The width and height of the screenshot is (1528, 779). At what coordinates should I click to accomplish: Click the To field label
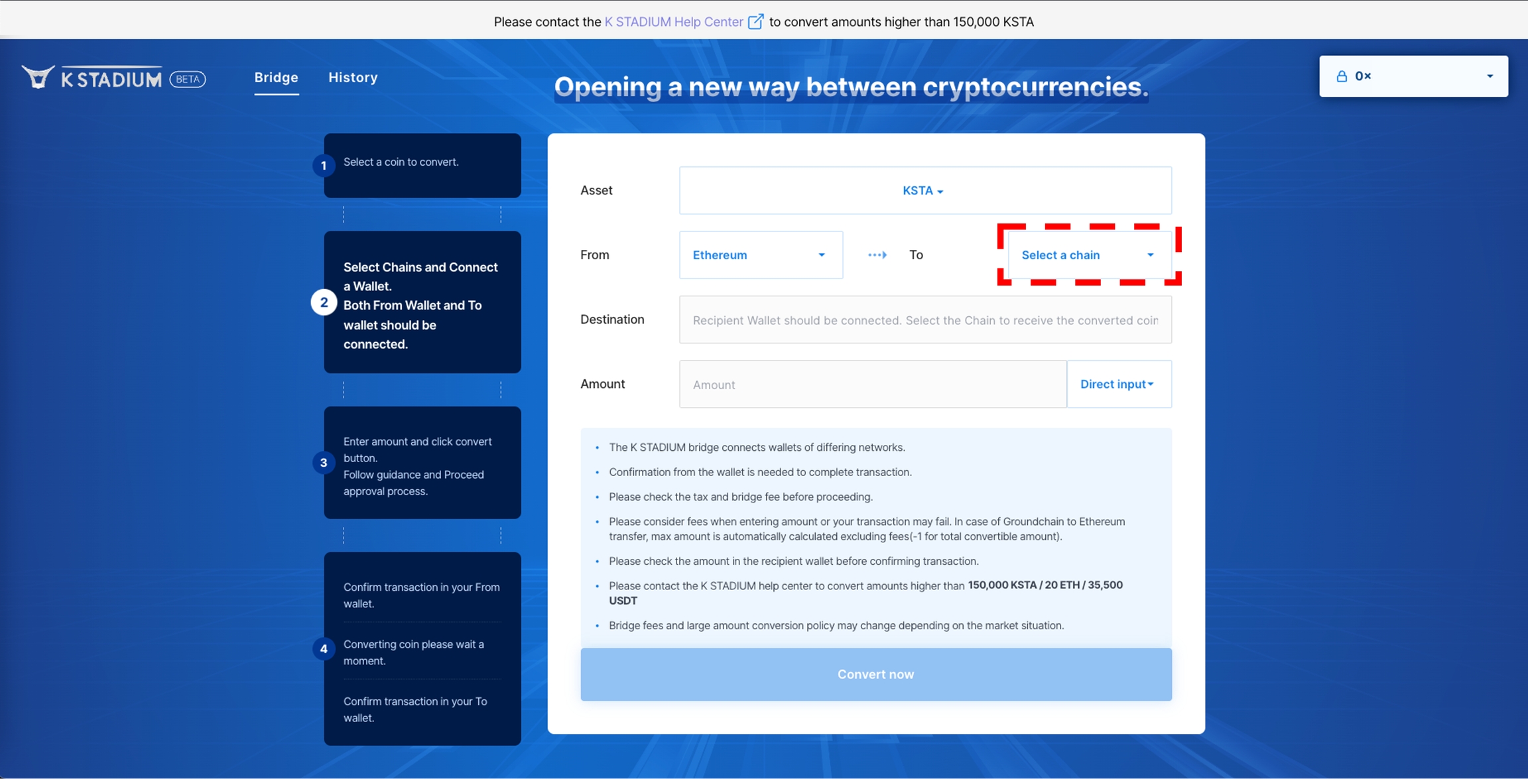coord(916,255)
